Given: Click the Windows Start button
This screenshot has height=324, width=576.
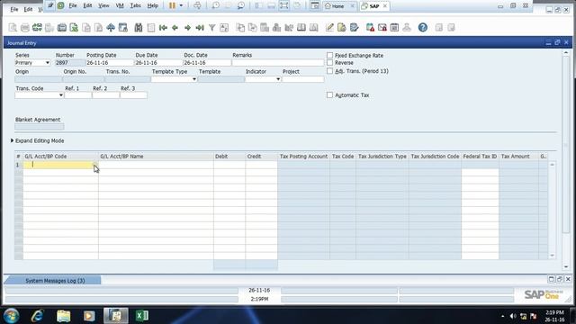Looking at the screenshot, I should 11,316.
